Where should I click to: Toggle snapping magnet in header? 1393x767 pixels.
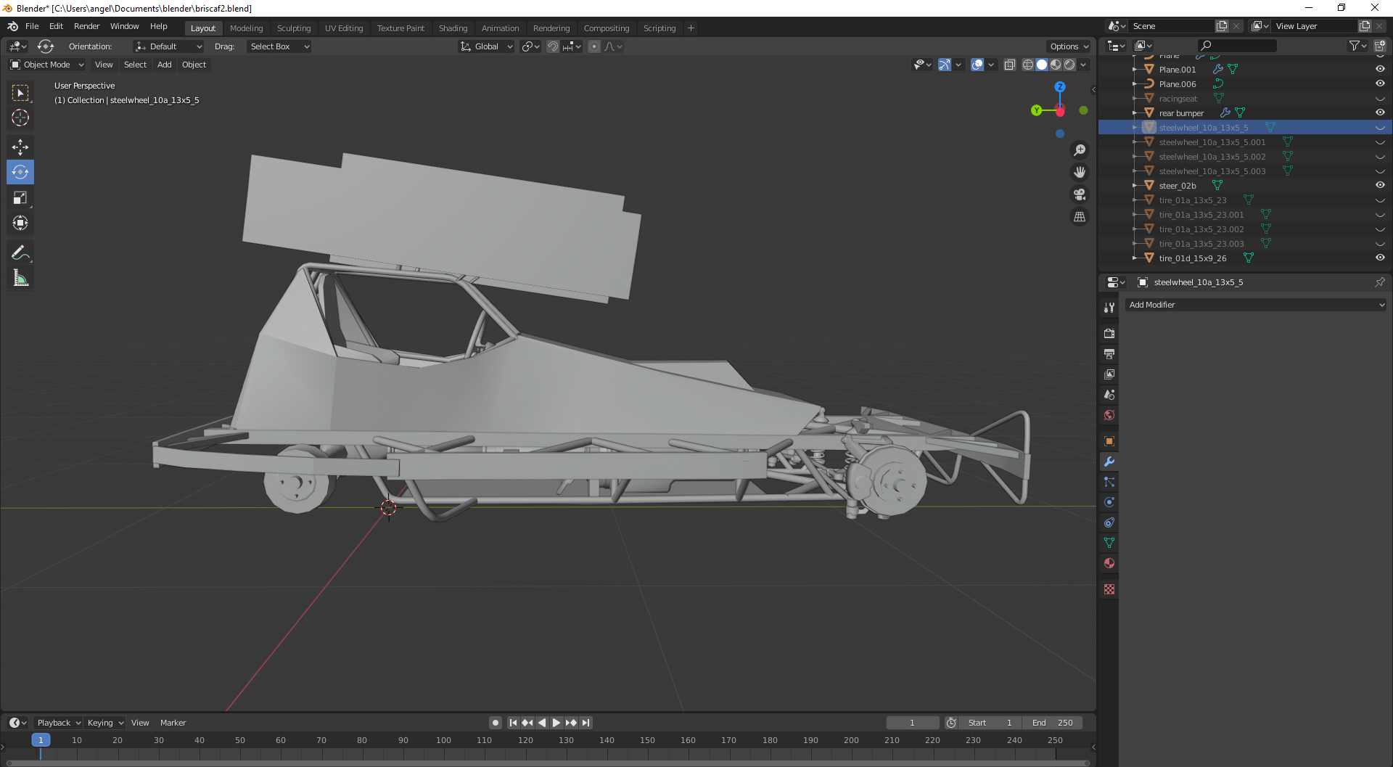pos(553,46)
